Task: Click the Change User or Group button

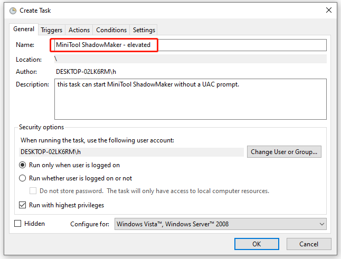Action: pos(284,152)
